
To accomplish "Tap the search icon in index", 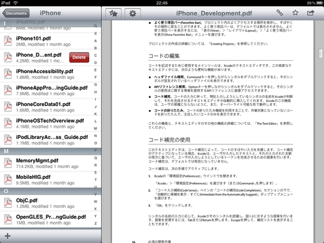I will coord(96,26).
